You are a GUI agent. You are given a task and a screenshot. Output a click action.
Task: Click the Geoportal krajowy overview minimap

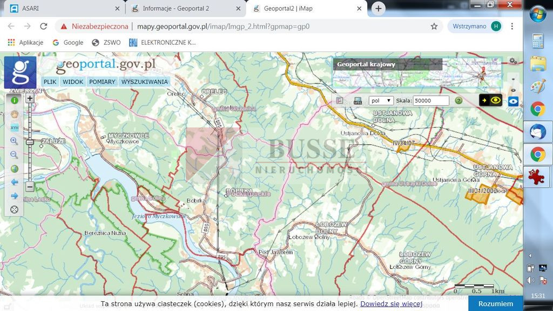(417, 73)
